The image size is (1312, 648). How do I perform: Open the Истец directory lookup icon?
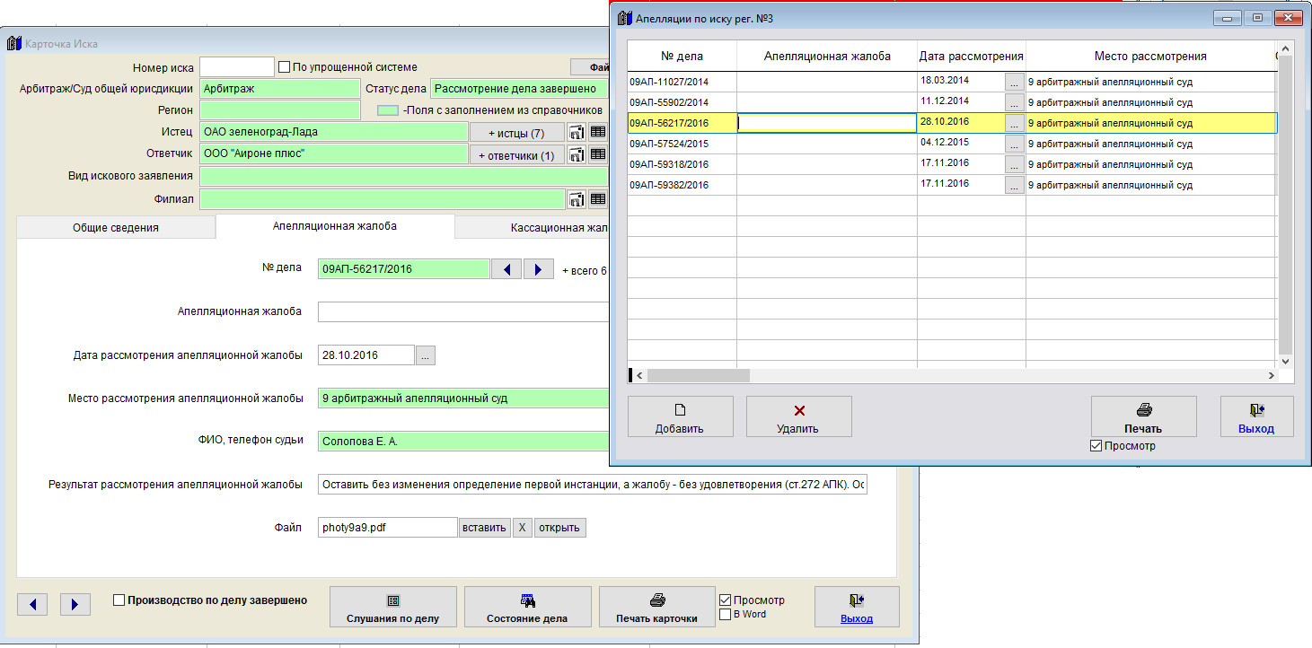(577, 132)
